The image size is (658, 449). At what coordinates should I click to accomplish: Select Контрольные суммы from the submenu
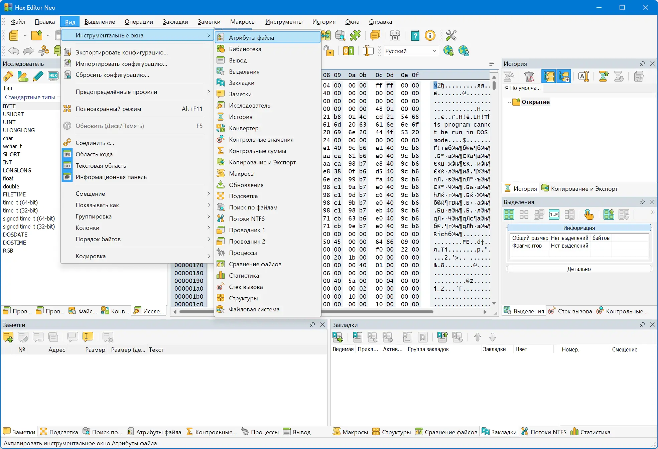(257, 151)
